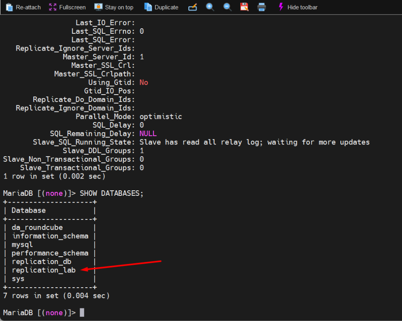Click the Zoom Out magnifier icon
The height and width of the screenshot is (321, 402).
pos(227,7)
